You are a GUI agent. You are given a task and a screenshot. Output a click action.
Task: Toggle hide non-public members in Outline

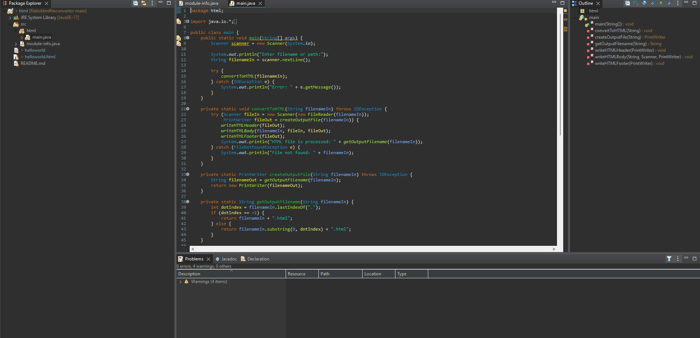tap(661, 3)
